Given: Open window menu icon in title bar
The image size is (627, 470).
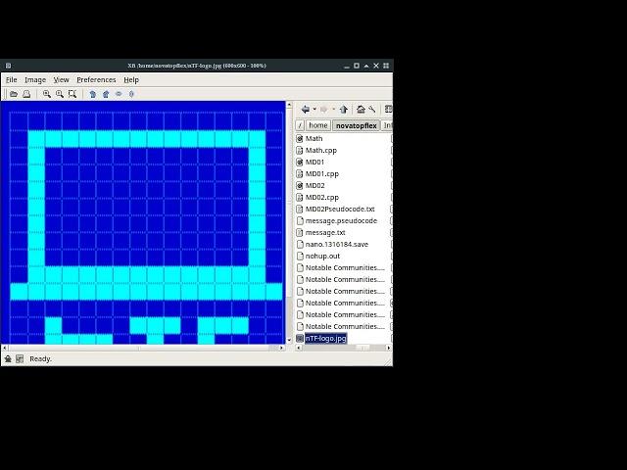Looking at the screenshot, I should click(x=8, y=66).
